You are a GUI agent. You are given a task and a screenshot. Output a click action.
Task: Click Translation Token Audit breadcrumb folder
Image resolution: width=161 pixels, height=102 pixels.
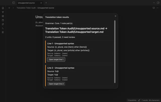pos(26,8)
